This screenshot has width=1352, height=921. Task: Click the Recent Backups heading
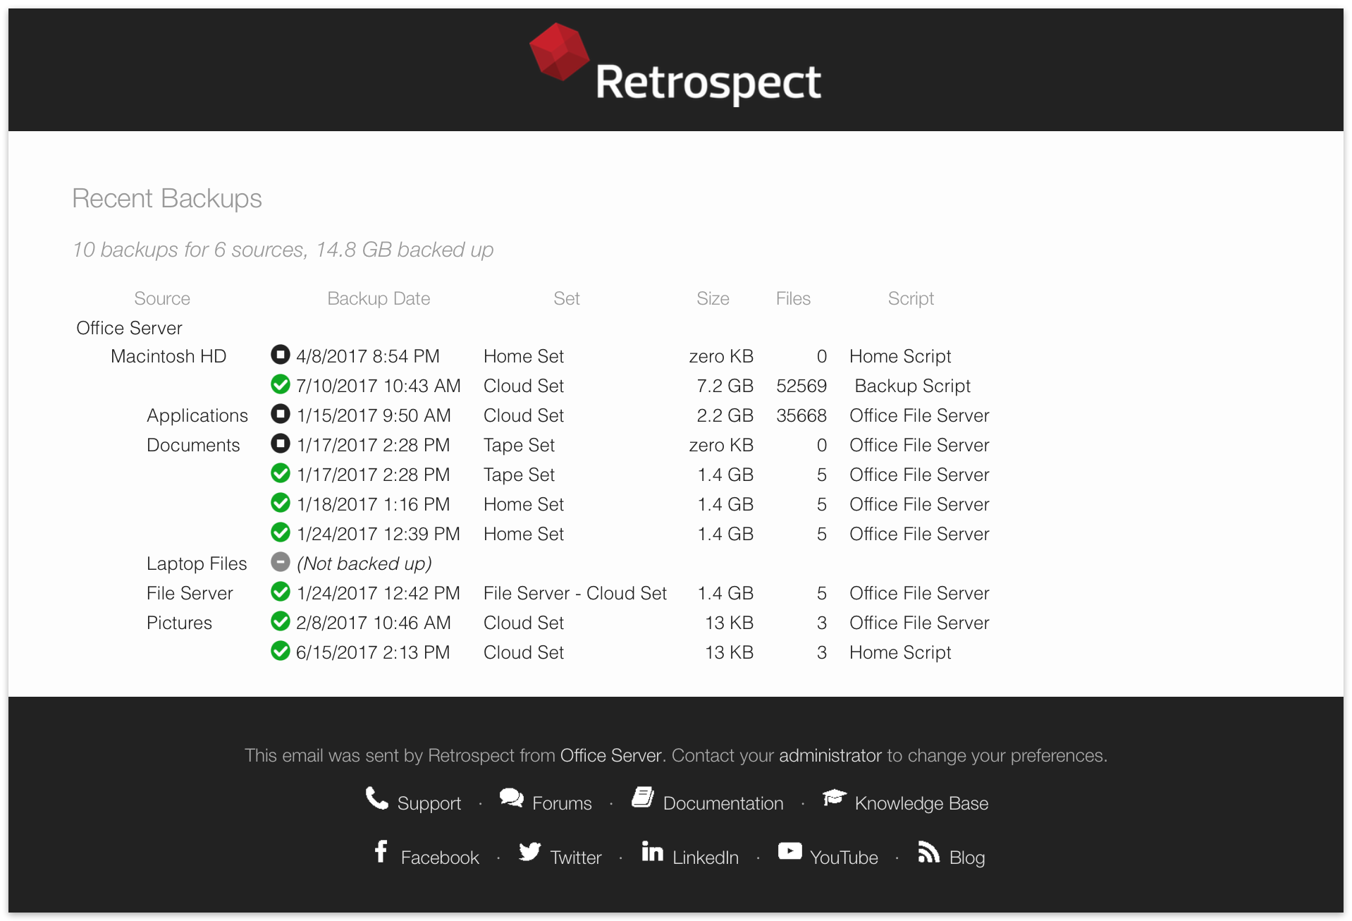click(167, 198)
